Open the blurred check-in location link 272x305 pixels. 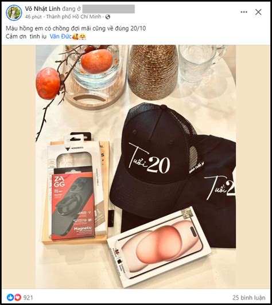tap(108, 9)
